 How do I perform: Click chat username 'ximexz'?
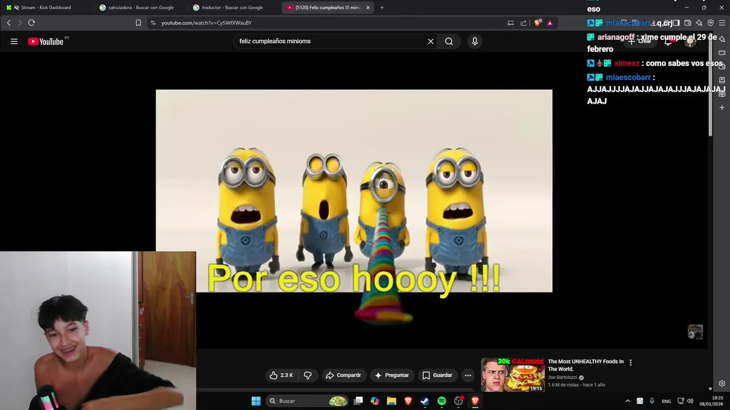click(627, 63)
